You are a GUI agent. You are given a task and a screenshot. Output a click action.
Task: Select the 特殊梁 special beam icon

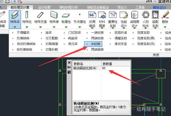coord(15,15)
